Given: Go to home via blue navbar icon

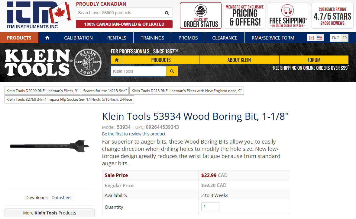Looking at the screenshot, I should (47, 38).
